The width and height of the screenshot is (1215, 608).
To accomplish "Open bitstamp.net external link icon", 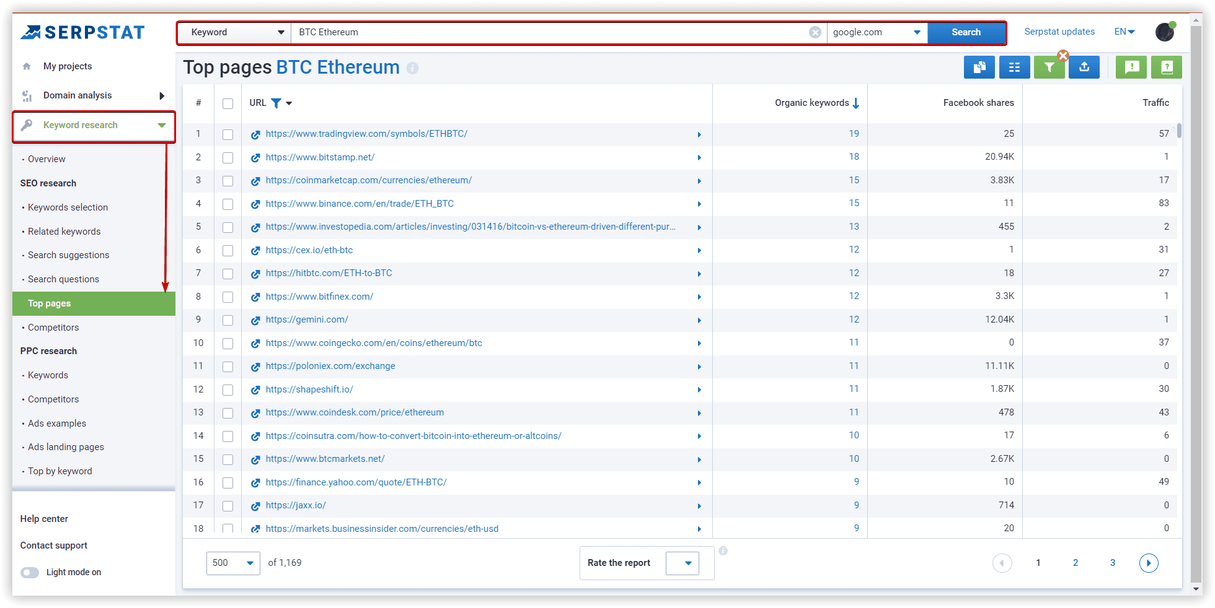I will 255,158.
